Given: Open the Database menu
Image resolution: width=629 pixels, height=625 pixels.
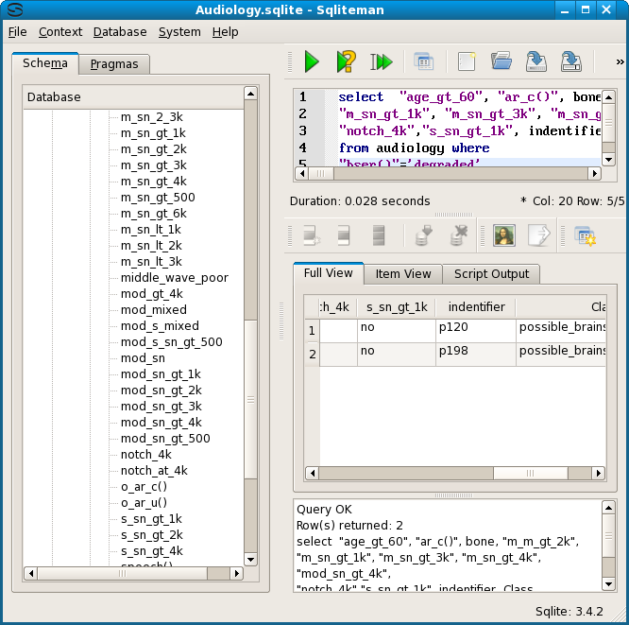Looking at the screenshot, I should (x=119, y=31).
